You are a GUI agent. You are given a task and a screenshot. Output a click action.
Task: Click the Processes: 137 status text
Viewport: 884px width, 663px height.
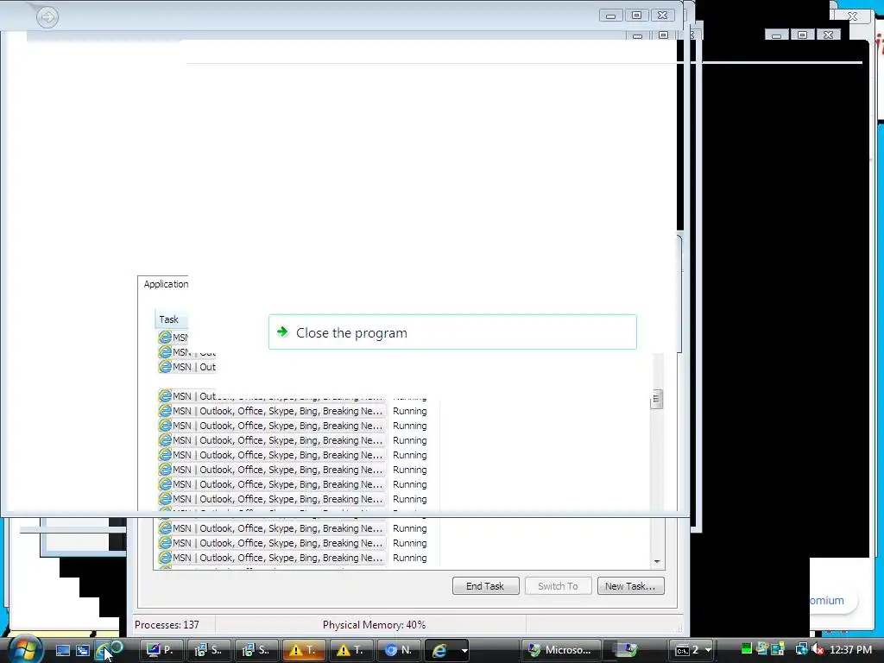(167, 625)
